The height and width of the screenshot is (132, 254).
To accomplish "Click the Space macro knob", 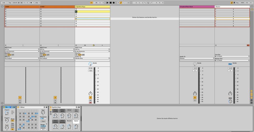I will tap(76, 126).
